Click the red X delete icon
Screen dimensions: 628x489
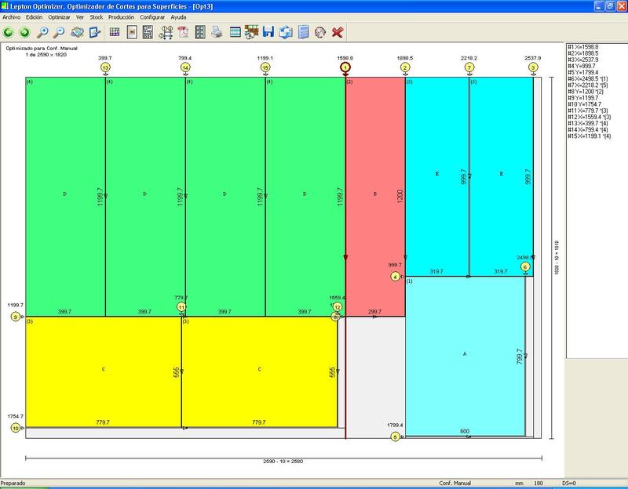(338, 33)
